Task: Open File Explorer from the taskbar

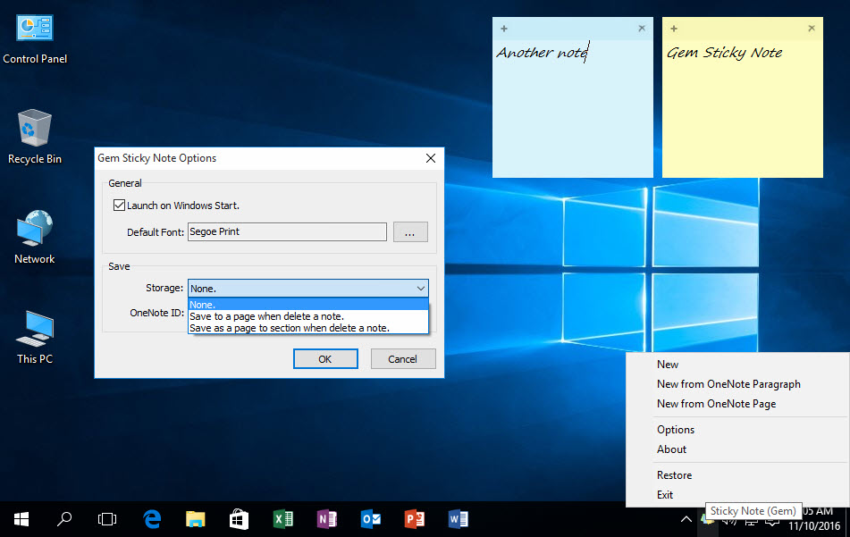Action: point(195,518)
